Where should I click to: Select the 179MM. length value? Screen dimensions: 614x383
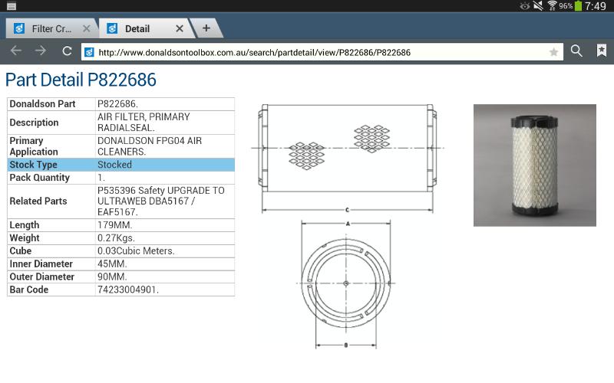pyautogui.click(x=114, y=225)
